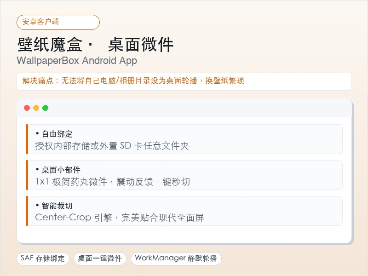Click the orange bar beside 自由绑定
Viewport: 368px width, 276px height.
(x=27, y=139)
